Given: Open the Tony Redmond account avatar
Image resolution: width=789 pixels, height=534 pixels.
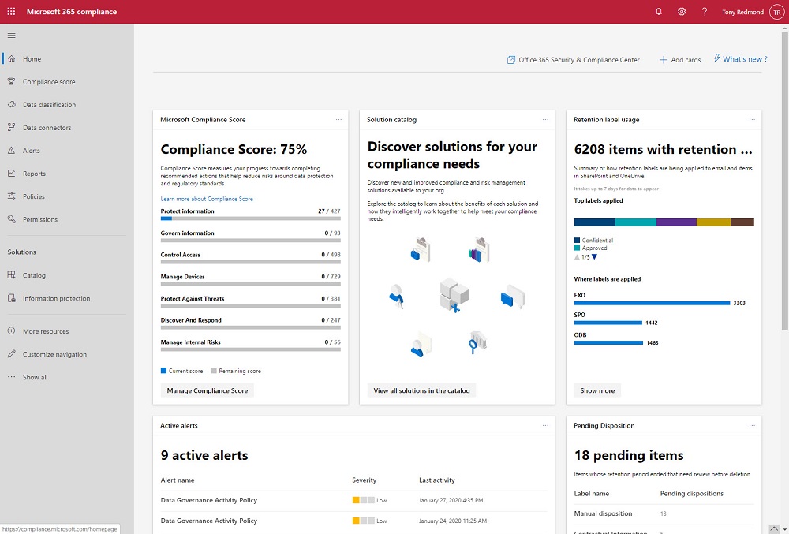Looking at the screenshot, I should click(x=775, y=12).
